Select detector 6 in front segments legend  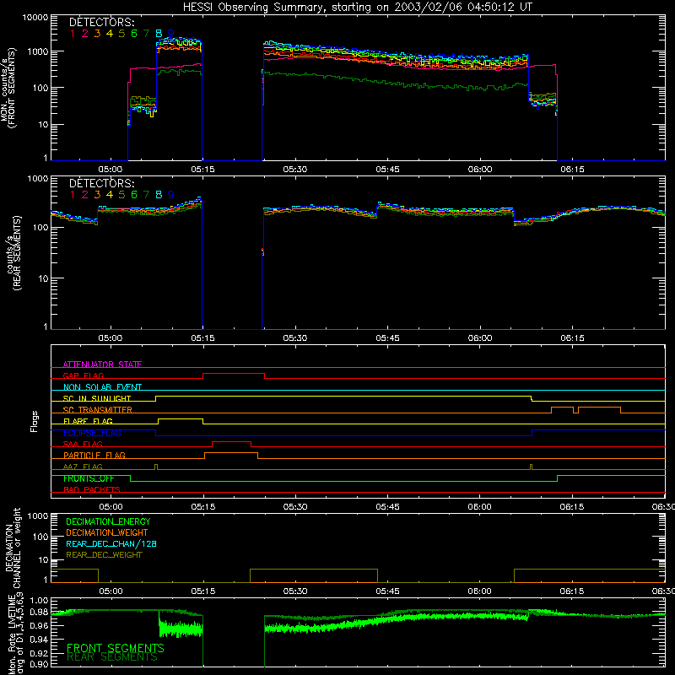pos(134,34)
